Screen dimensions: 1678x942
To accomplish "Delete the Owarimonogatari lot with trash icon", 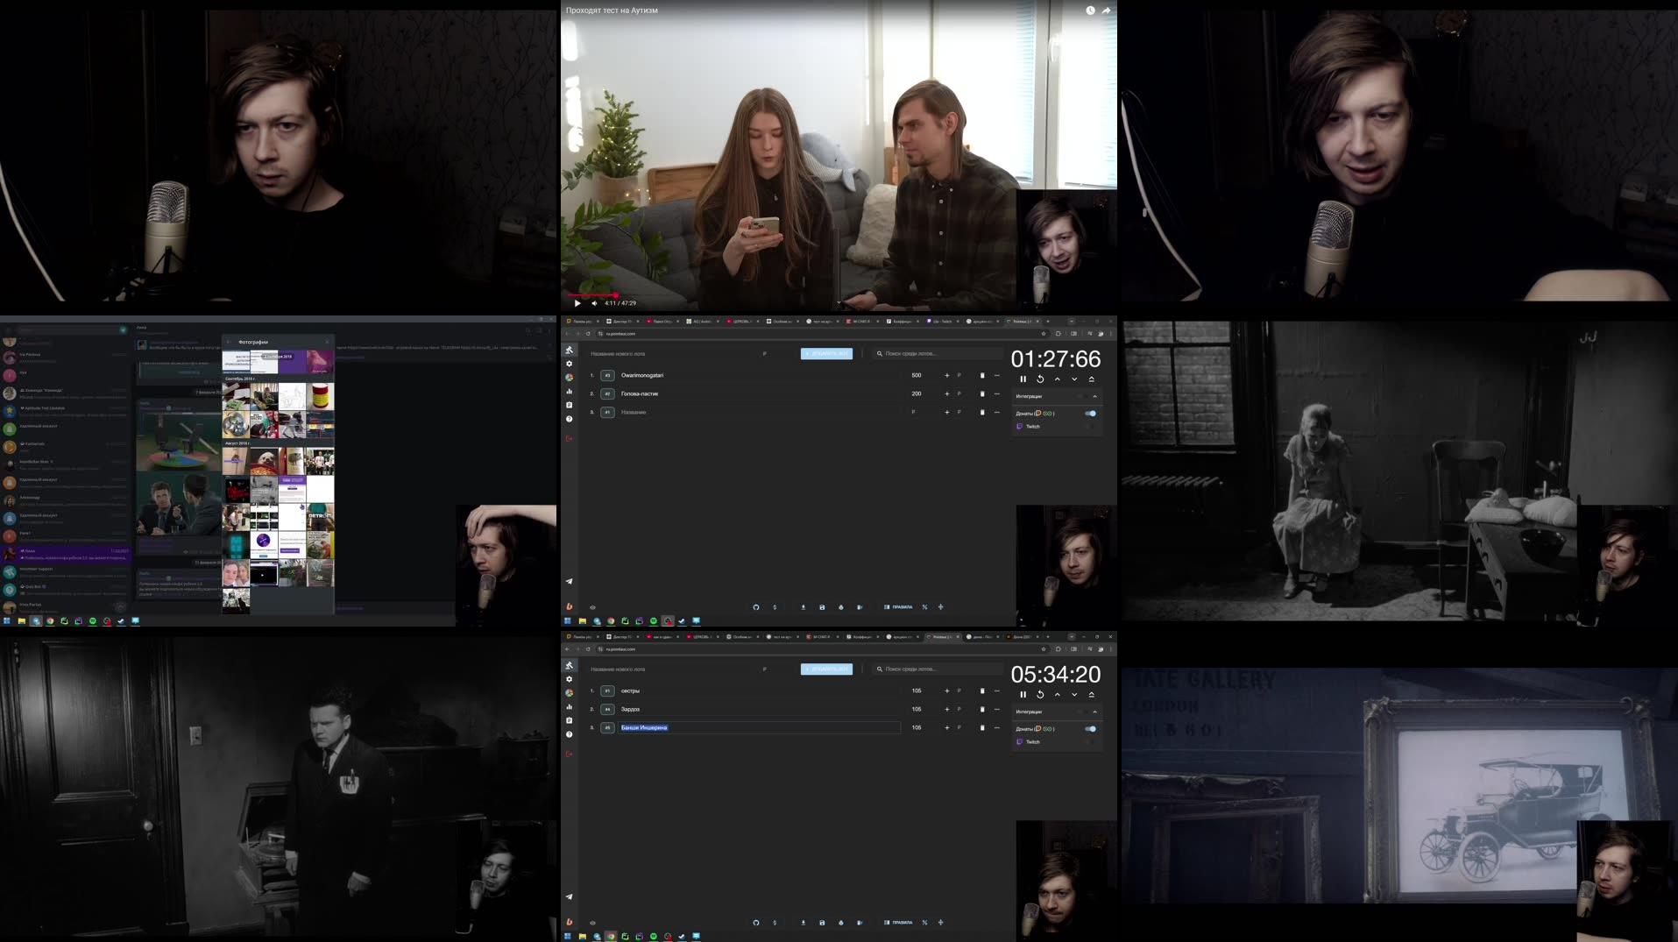I will [x=982, y=375].
